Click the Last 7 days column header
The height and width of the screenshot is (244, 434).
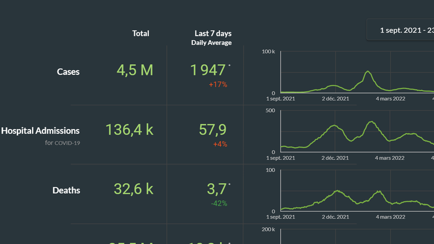pyautogui.click(x=211, y=34)
